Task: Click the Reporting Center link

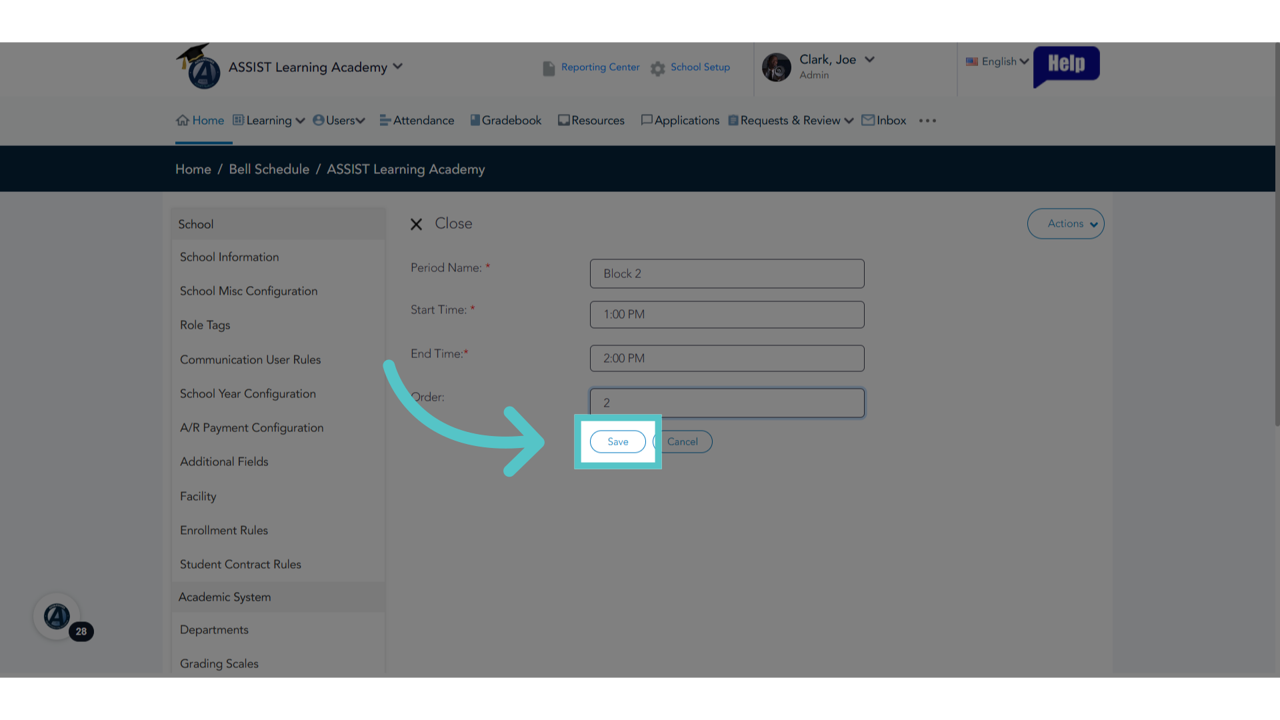Action: tap(600, 67)
